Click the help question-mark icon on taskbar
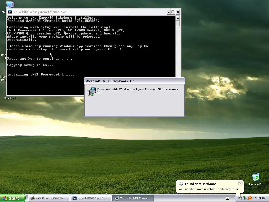This screenshot has height=202, width=269. click(227, 198)
